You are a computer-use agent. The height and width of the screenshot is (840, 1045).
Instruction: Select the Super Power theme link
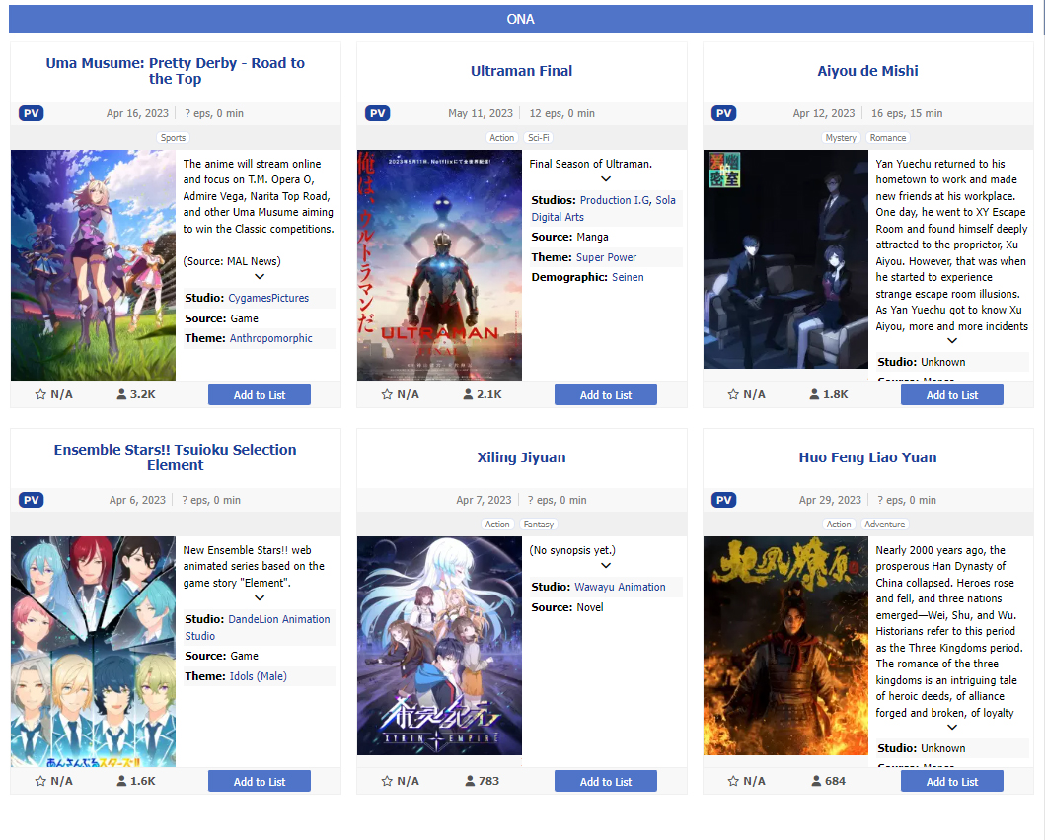tap(606, 257)
